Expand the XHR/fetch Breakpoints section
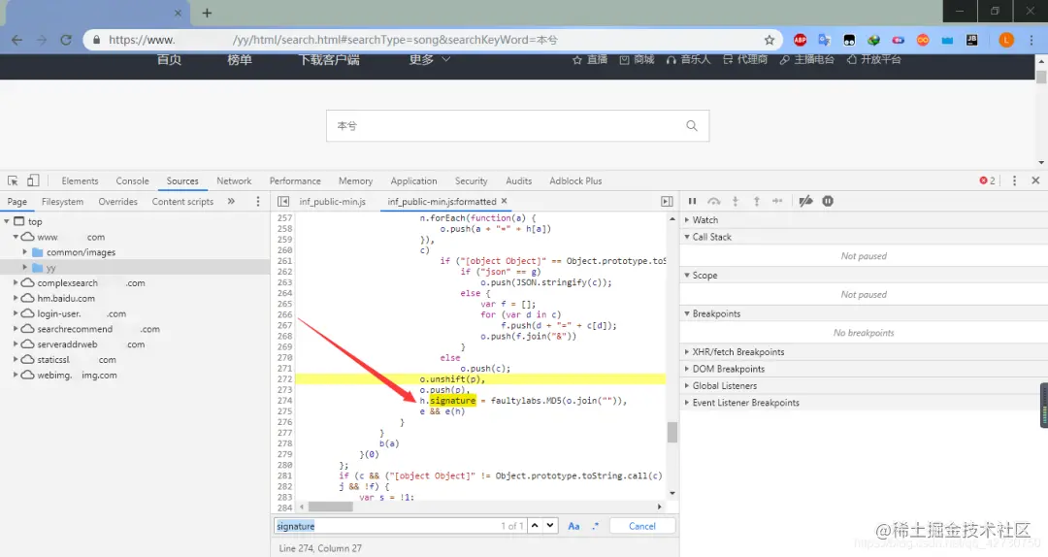The height and width of the screenshot is (557, 1048). [686, 351]
